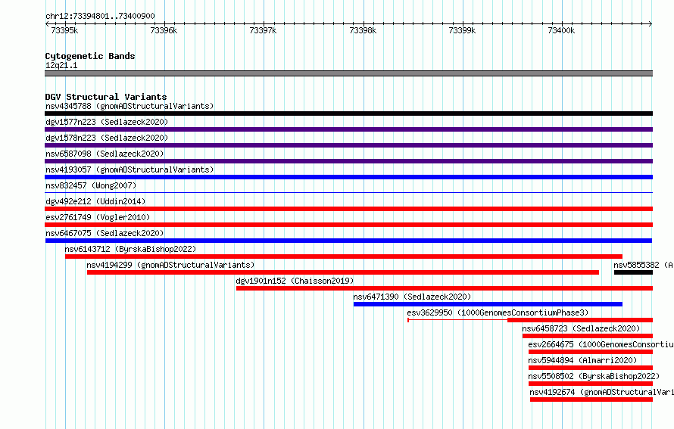Open esv2761749 Vogler2010 variant label

[98, 217]
